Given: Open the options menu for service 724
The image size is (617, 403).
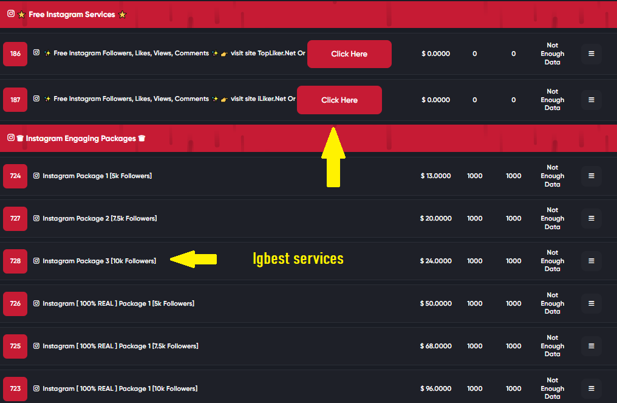Looking at the screenshot, I should click(x=591, y=176).
